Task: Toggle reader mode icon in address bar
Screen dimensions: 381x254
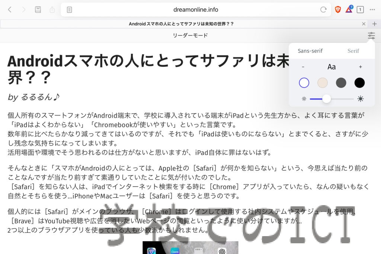Action: click(69, 10)
